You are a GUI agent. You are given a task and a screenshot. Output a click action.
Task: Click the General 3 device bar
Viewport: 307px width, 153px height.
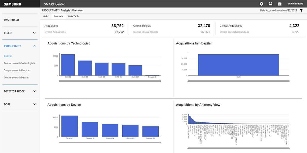click(90, 129)
